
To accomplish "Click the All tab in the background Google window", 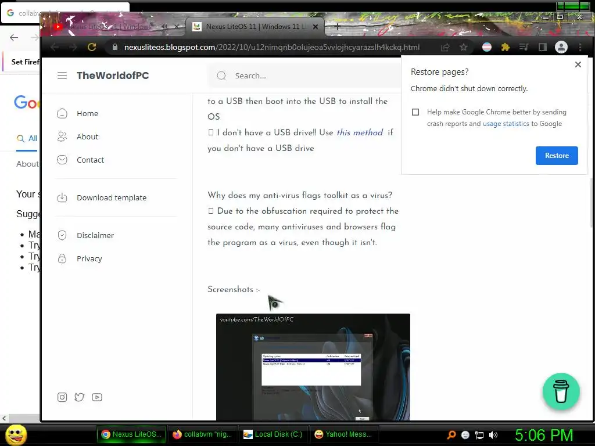I will pos(27,138).
